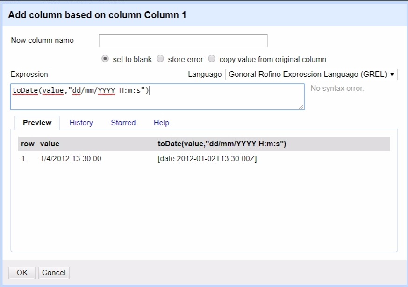The width and height of the screenshot is (408, 287).
Task: Switch to the Preview tab
Action: click(37, 123)
